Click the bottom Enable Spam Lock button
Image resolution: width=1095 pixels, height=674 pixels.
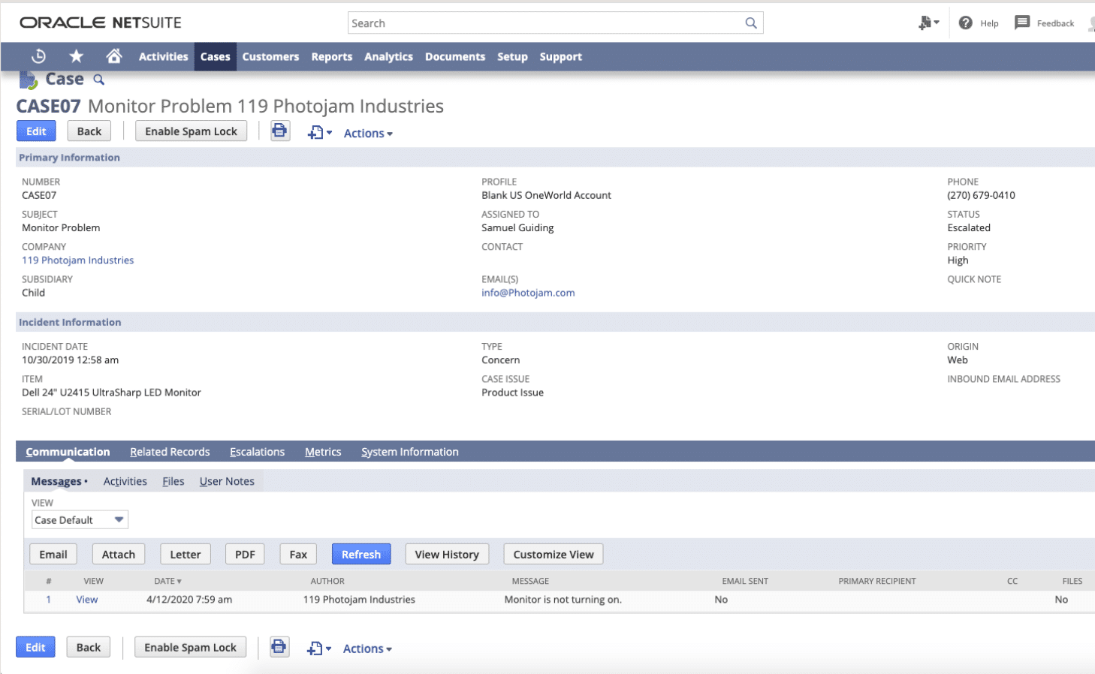point(190,647)
